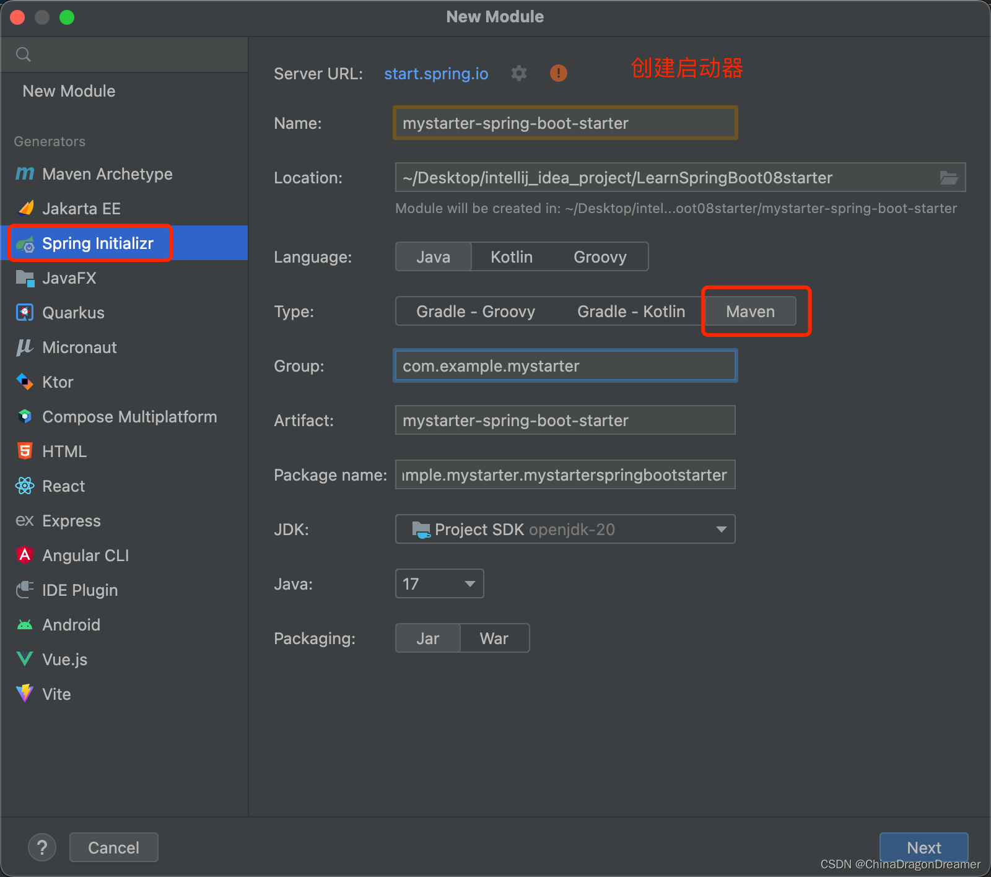Select New Module entry in sidebar
Image resolution: width=991 pixels, height=877 pixels.
tap(124, 91)
